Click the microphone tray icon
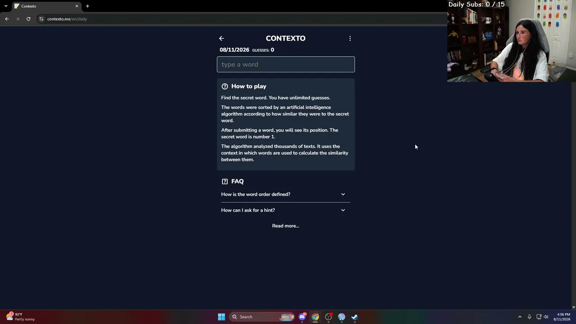This screenshot has height=324, width=576. click(x=529, y=317)
